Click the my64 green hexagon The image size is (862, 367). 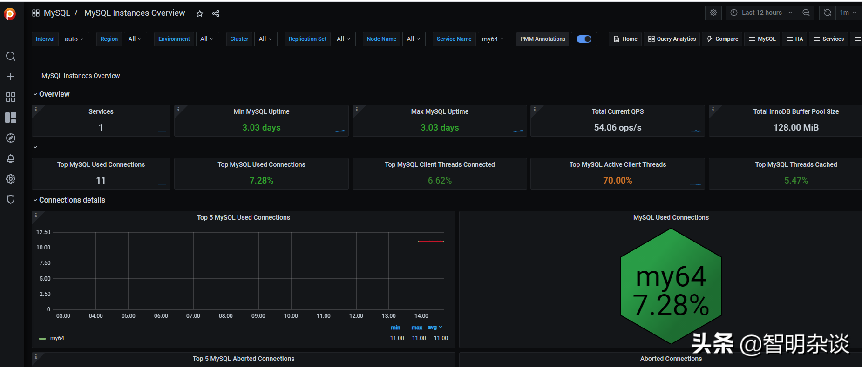pyautogui.click(x=671, y=286)
